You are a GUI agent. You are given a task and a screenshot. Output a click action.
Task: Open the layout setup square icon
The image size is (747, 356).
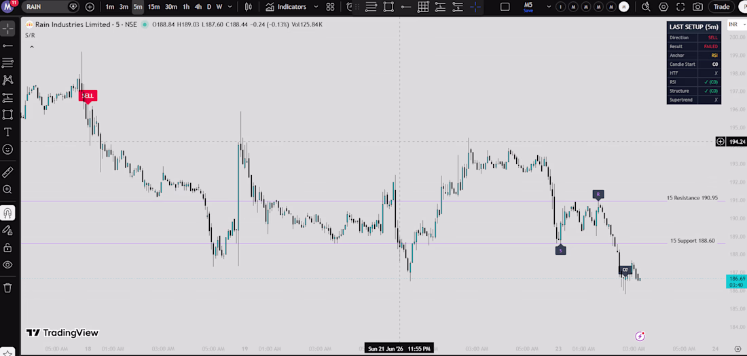point(505,7)
